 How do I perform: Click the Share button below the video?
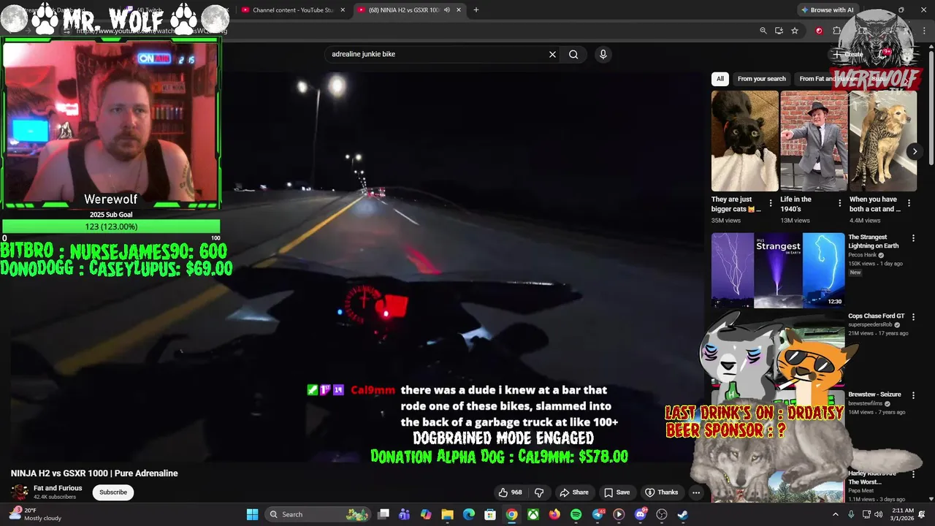(574, 492)
